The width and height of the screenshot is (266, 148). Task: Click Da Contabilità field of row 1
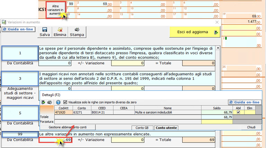pyautogui.click(x=55, y=63)
